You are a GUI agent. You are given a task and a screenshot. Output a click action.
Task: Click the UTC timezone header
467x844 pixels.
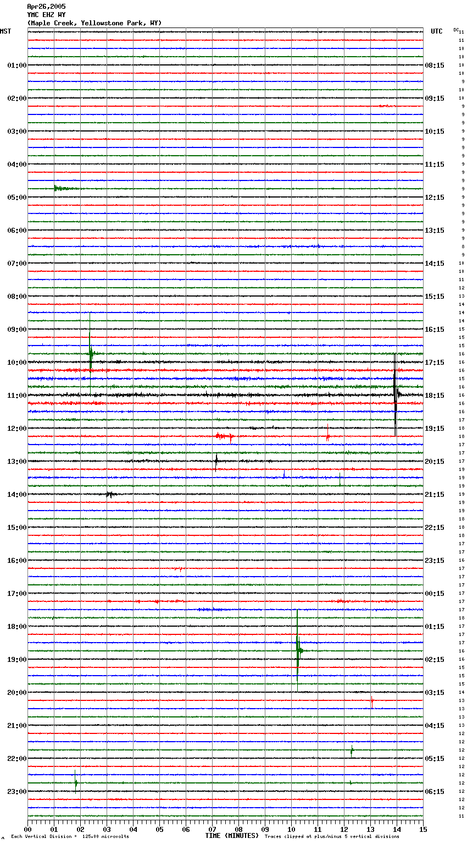click(437, 31)
